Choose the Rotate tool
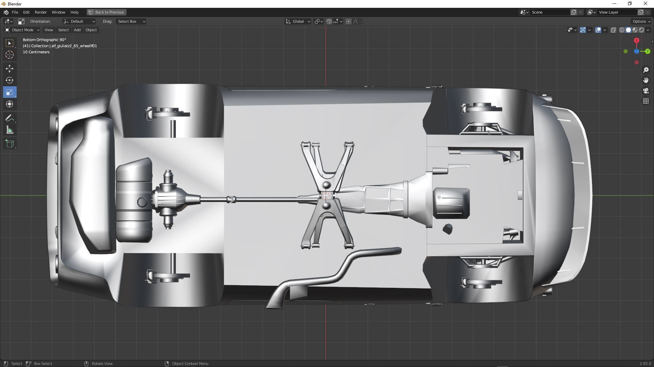654x367 pixels. [x=9, y=80]
